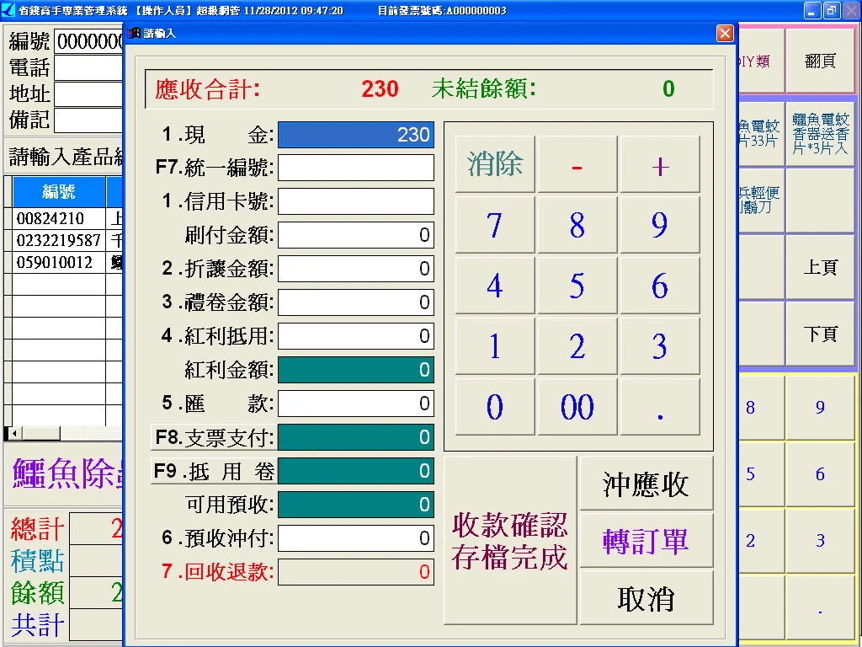
Task: Cancel the payment with 取消 button
Action: 646,599
